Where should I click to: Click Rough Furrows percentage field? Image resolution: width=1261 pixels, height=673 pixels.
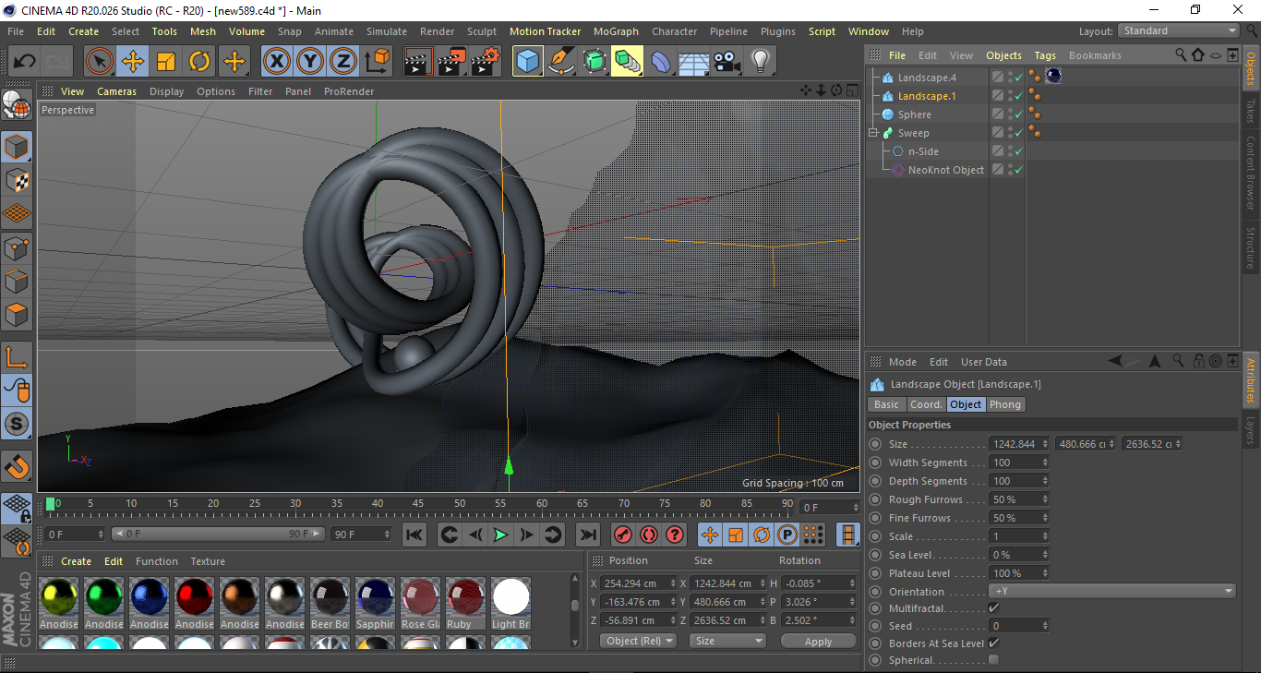[x=1015, y=499]
